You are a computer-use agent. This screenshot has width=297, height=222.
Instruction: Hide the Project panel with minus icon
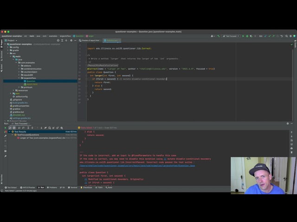(75, 40)
